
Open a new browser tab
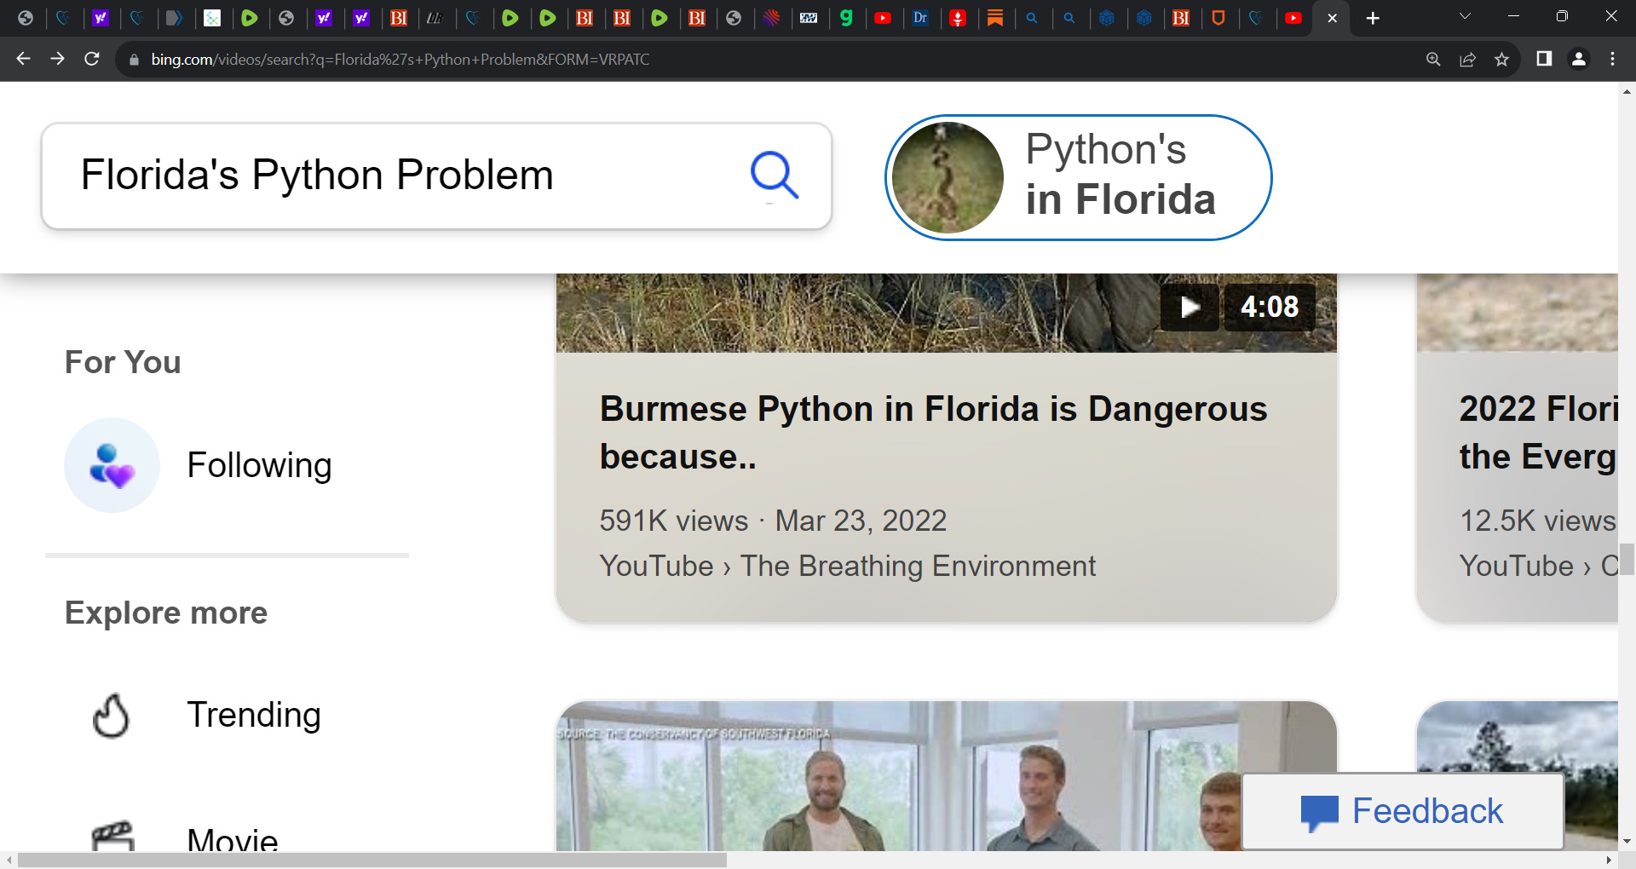[x=1373, y=18]
